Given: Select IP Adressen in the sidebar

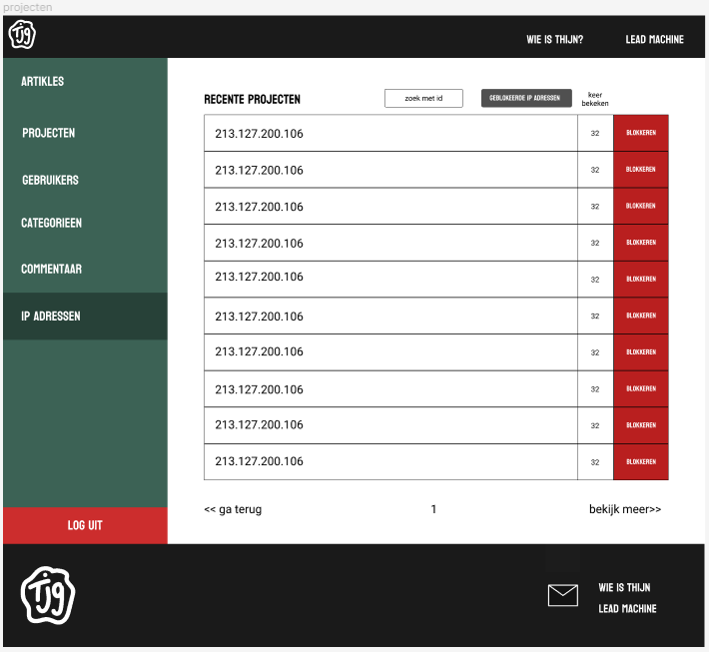Looking at the screenshot, I should (51, 317).
